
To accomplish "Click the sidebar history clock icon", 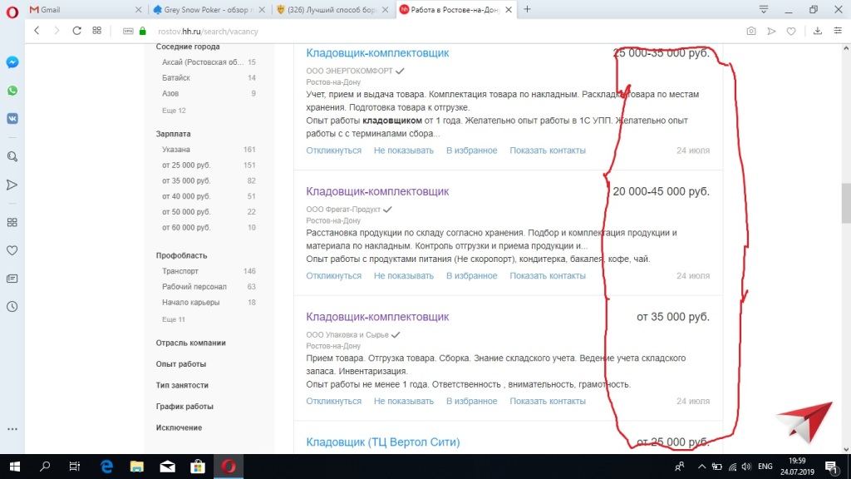I will pyautogui.click(x=12, y=306).
